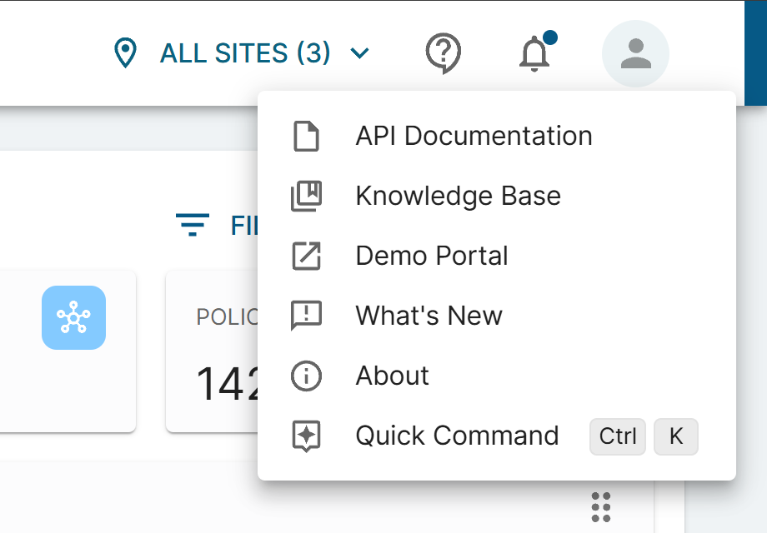
Task: Click the sparkle icon beside Quick Command
Action: click(x=306, y=436)
